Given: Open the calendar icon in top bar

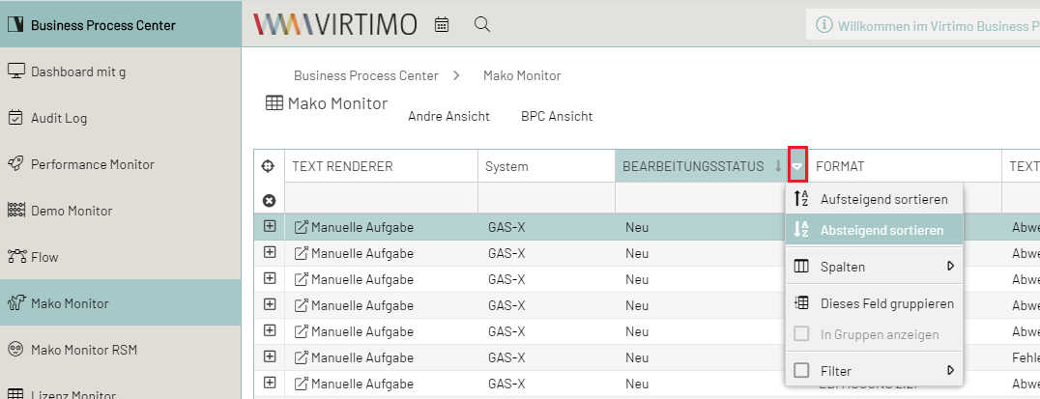Looking at the screenshot, I should [x=442, y=24].
